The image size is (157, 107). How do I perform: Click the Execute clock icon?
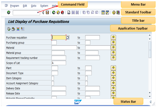[x=9, y=29]
